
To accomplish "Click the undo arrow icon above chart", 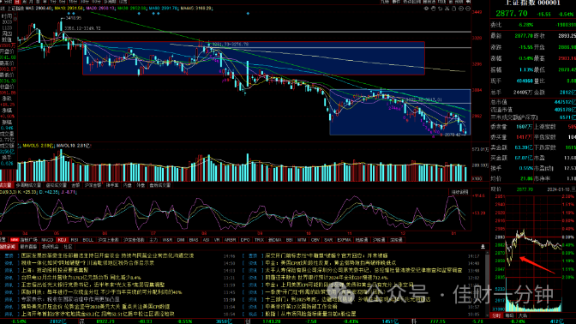I will click(440, 9).
